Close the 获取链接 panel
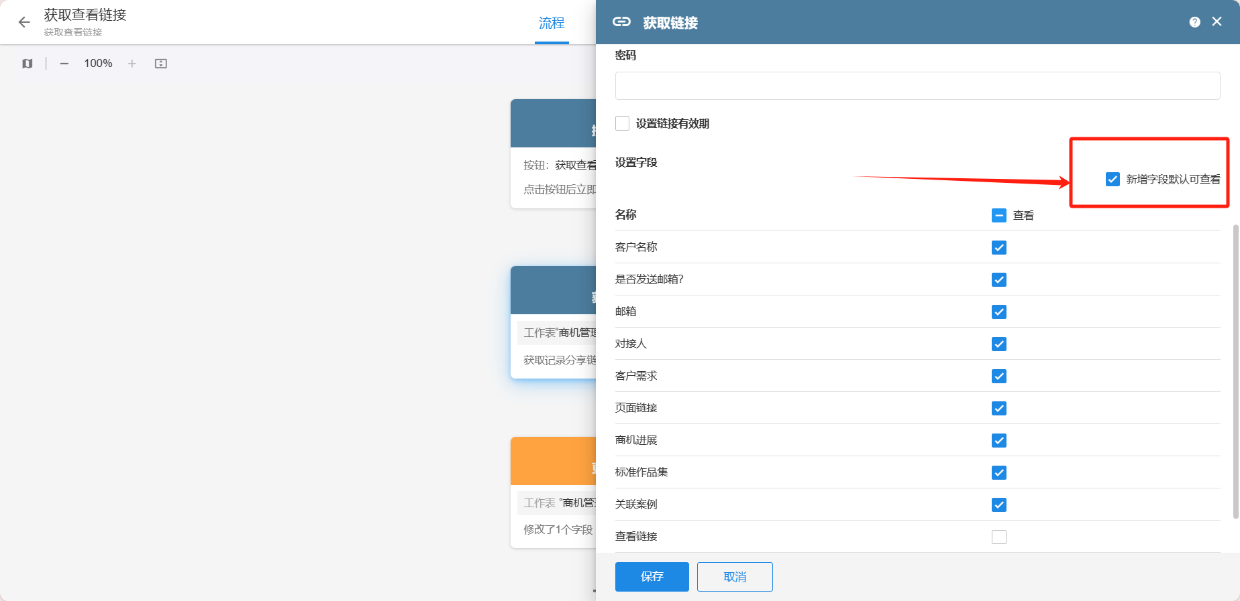Viewport: 1240px width, 601px height. 1217,21
